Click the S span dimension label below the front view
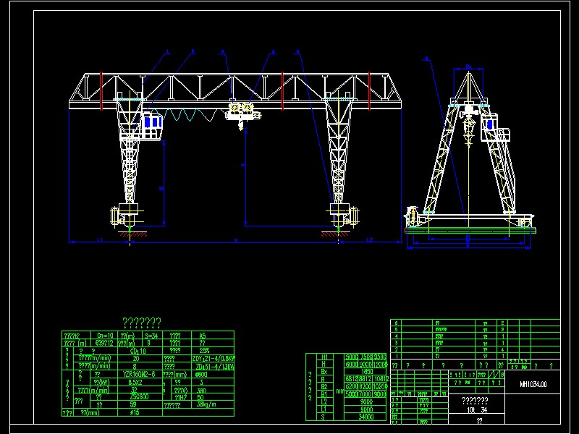This screenshot has height=434, width=579. [237, 241]
